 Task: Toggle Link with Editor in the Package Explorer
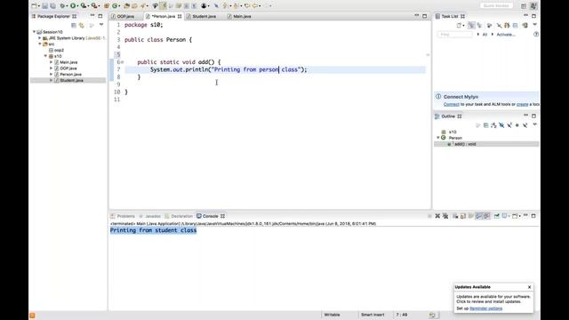point(82,26)
